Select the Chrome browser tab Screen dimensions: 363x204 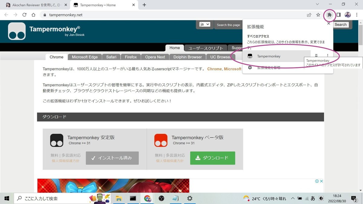(57, 57)
